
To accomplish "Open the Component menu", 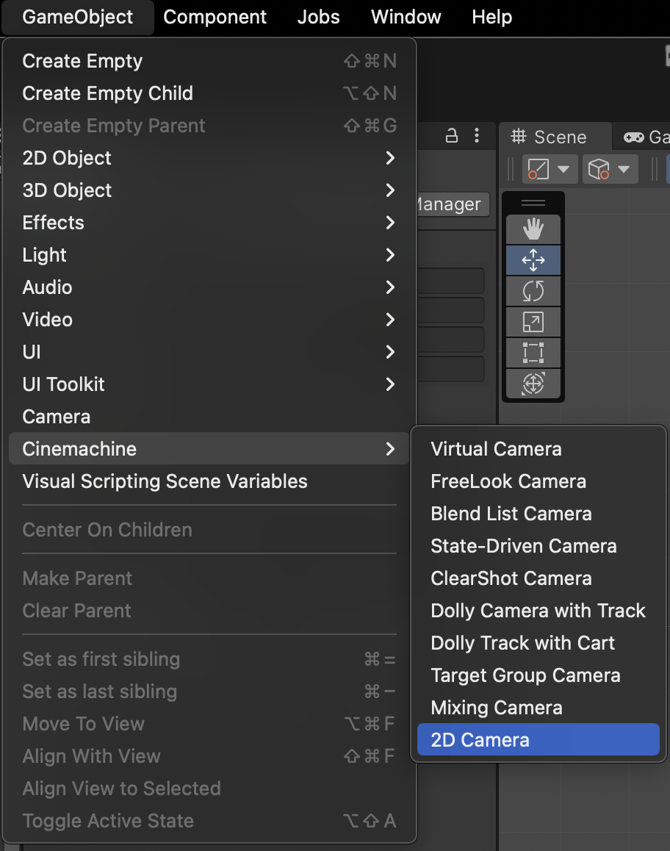I will click(215, 17).
